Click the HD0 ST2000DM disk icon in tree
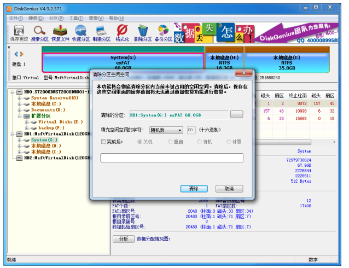The height and width of the screenshot is (268, 349). pos(20,92)
